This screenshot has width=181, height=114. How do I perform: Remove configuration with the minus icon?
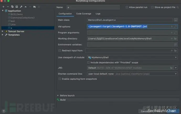8,7
